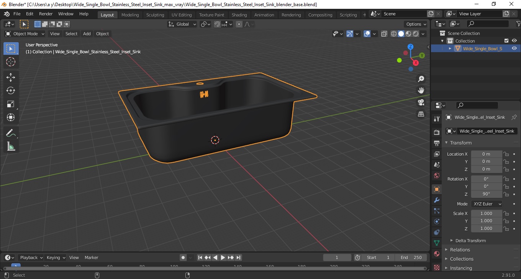Toggle auto keying record button
Viewport: 521px width, 279px height.
click(183, 258)
